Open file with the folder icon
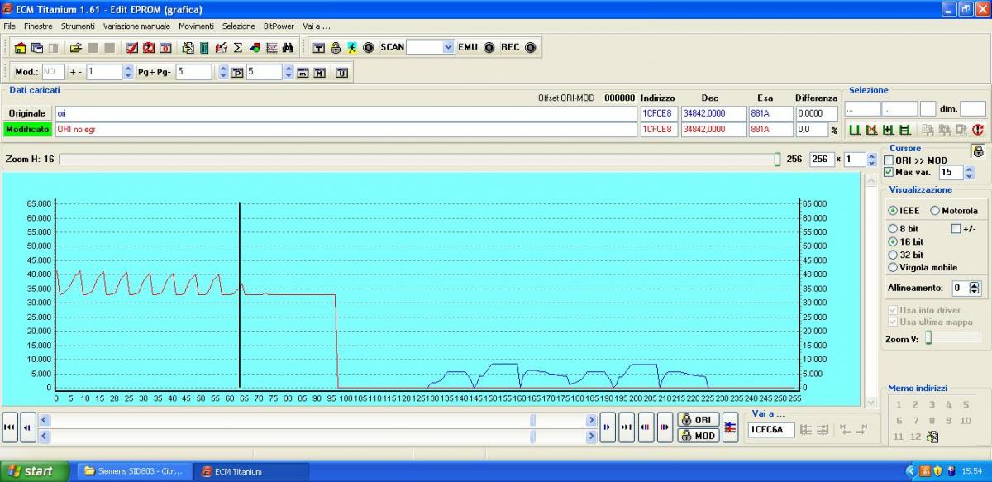This screenshot has height=482, width=992. click(x=76, y=48)
